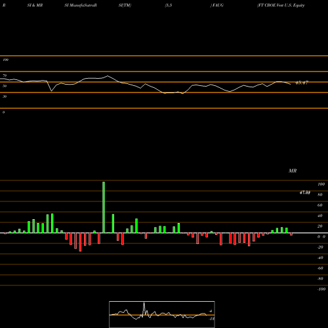This screenshot has width=328, height=328.
Task: Click the '80' label on MR axis
Action: pyautogui.click(x=320, y=195)
